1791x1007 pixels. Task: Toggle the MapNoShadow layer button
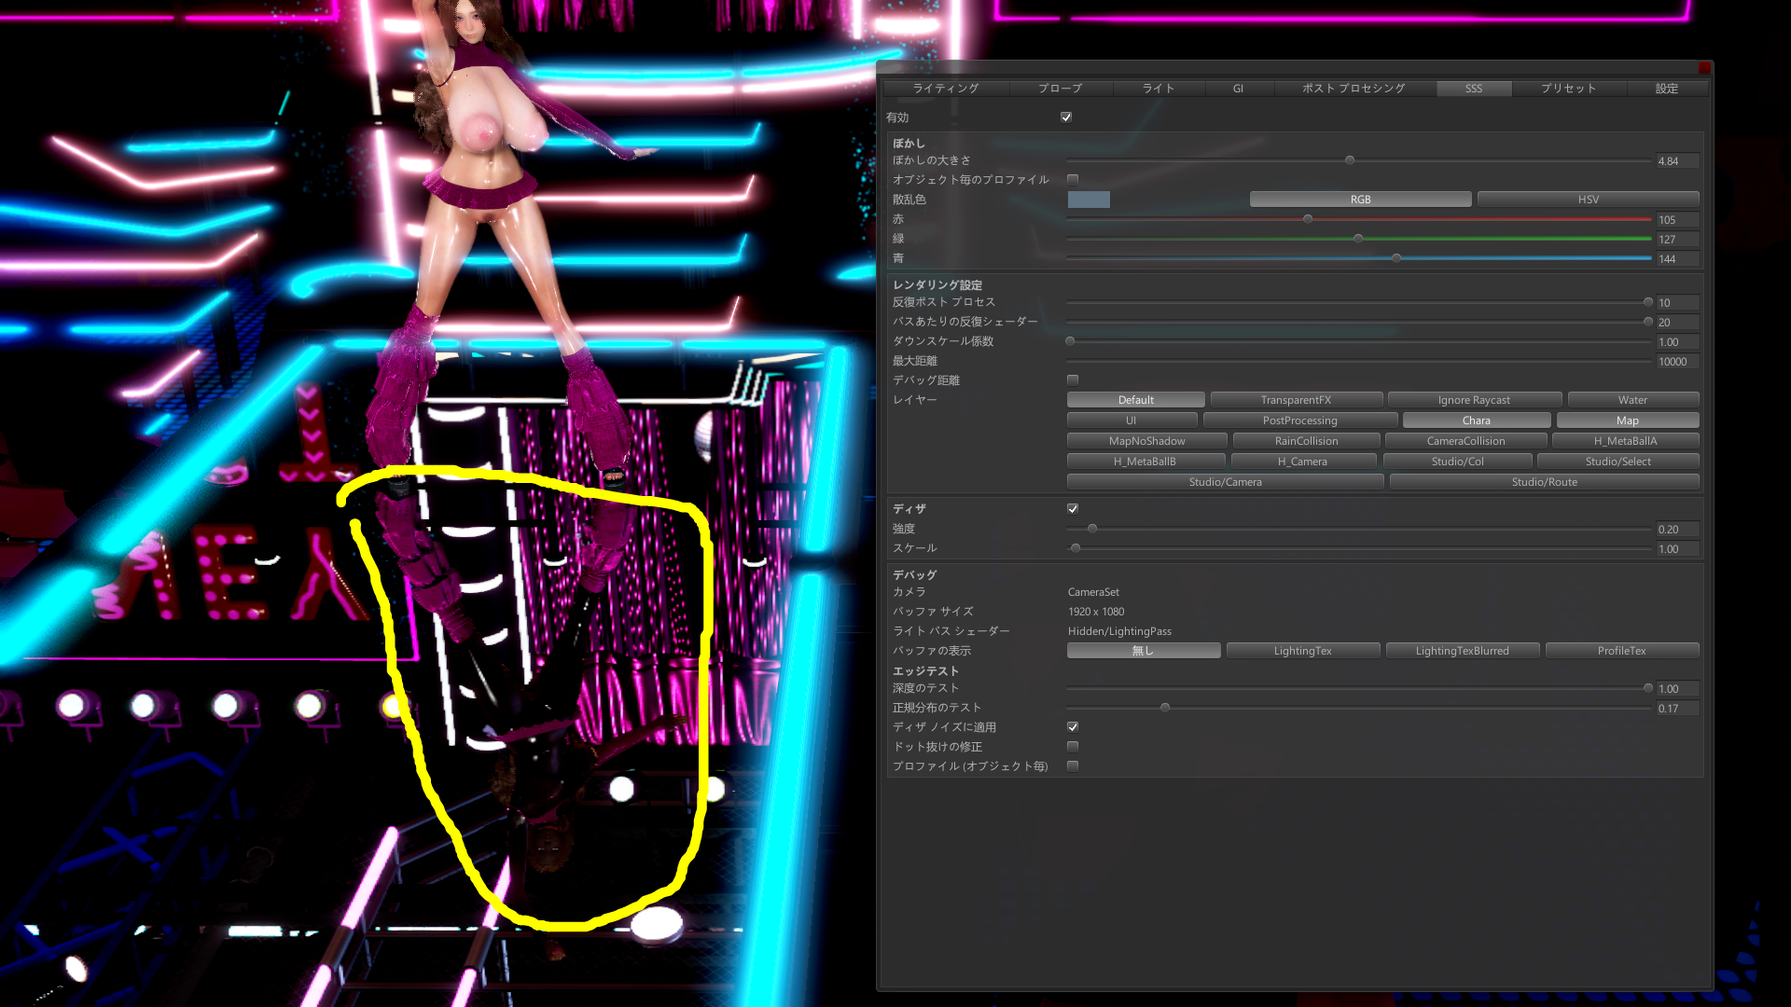[x=1146, y=441]
